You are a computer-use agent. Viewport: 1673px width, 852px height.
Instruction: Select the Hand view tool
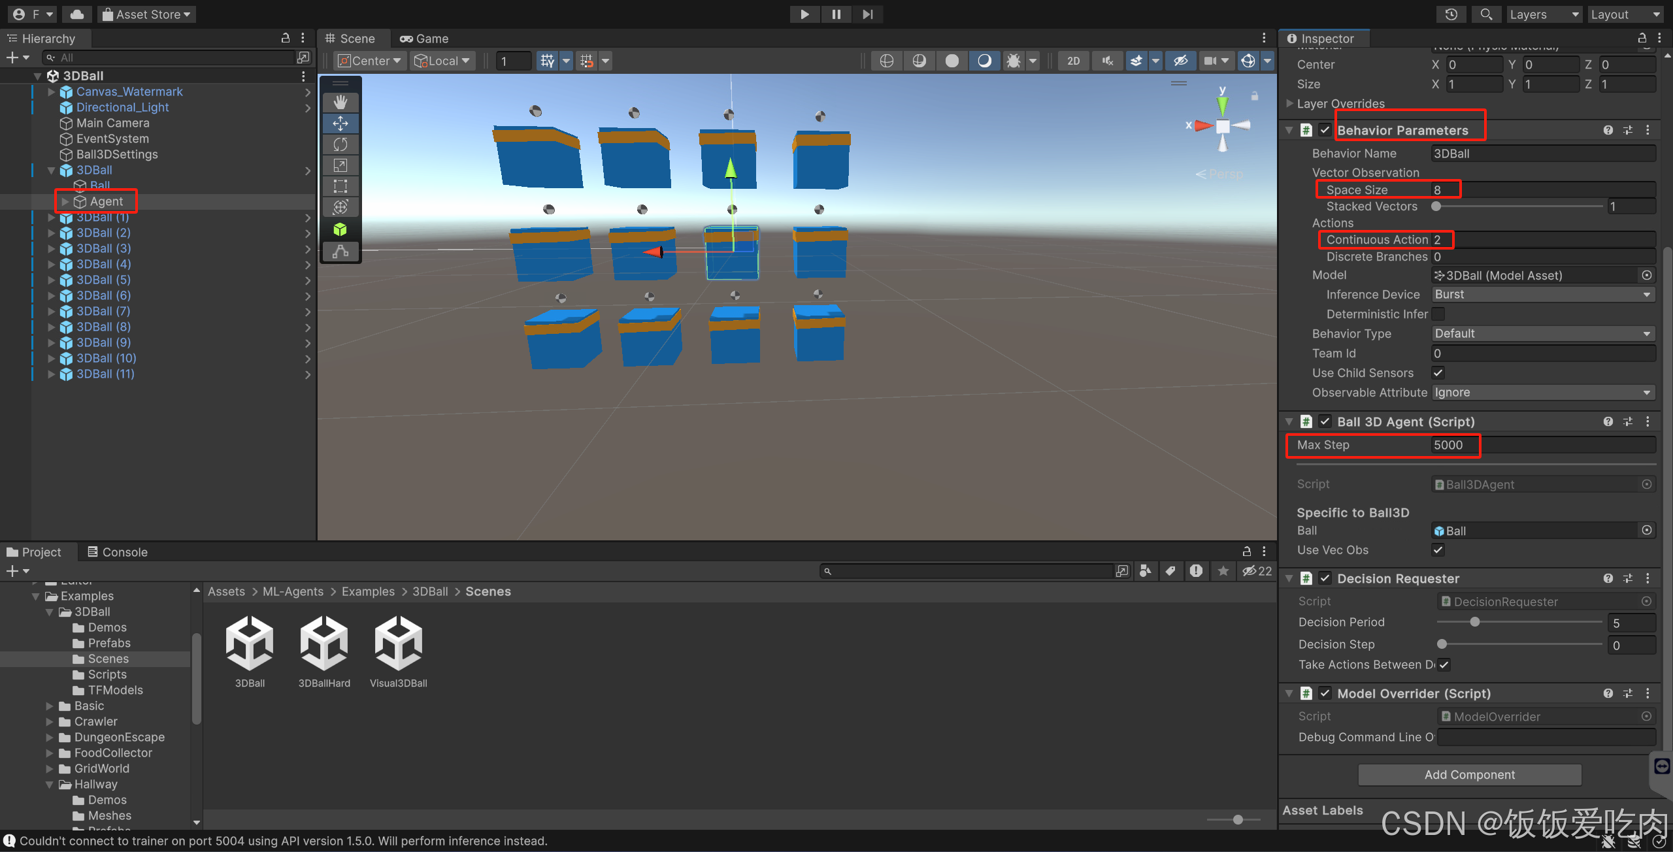coord(340,102)
